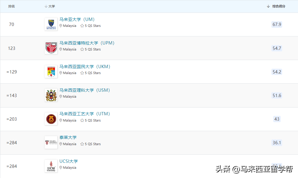Select 5 QS Stars text in UTM row
Viewport: 298px width, 178px height.
pos(93,120)
